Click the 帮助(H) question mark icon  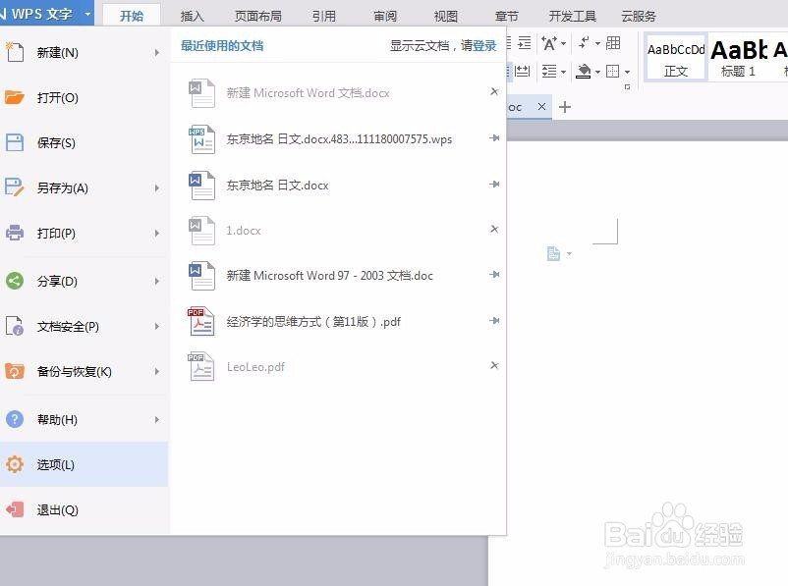tap(15, 419)
